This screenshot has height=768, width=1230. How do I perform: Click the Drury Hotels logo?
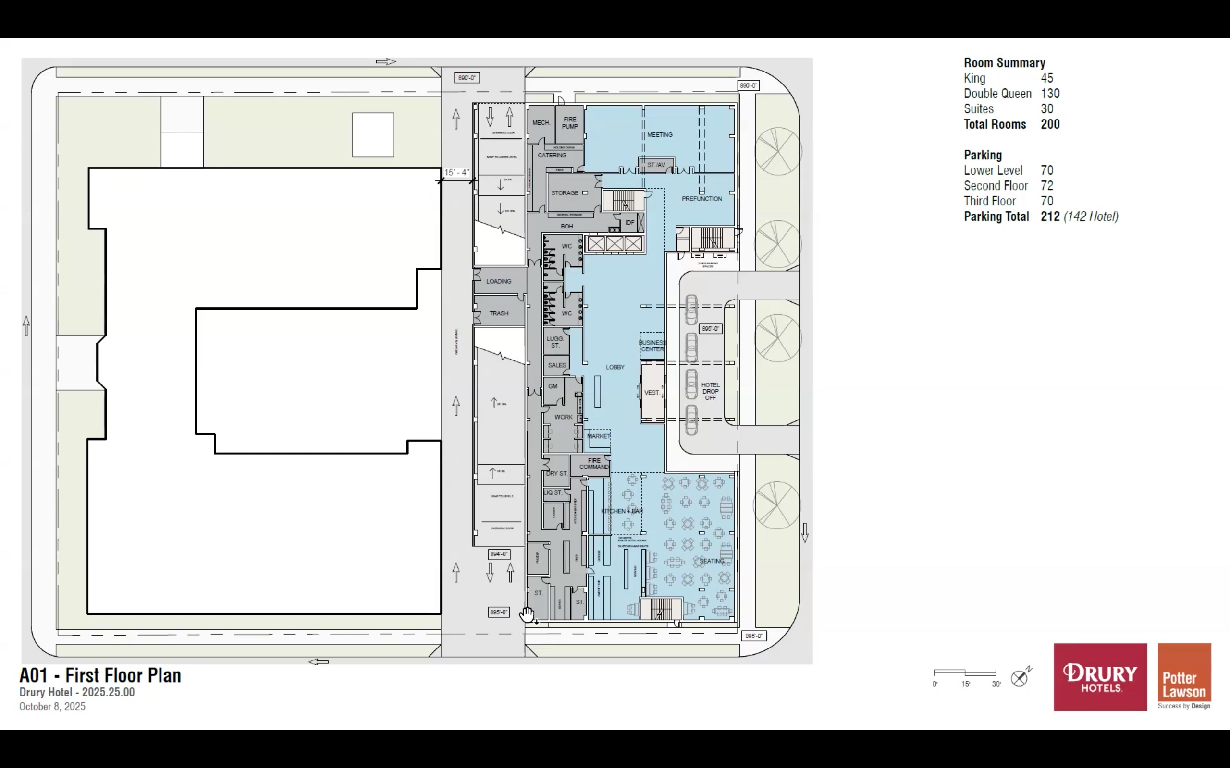point(1100,677)
